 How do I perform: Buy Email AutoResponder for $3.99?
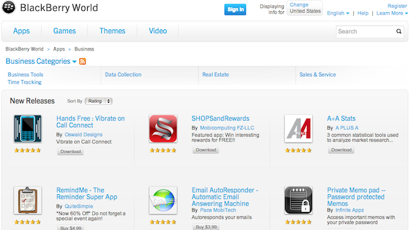(x=206, y=227)
